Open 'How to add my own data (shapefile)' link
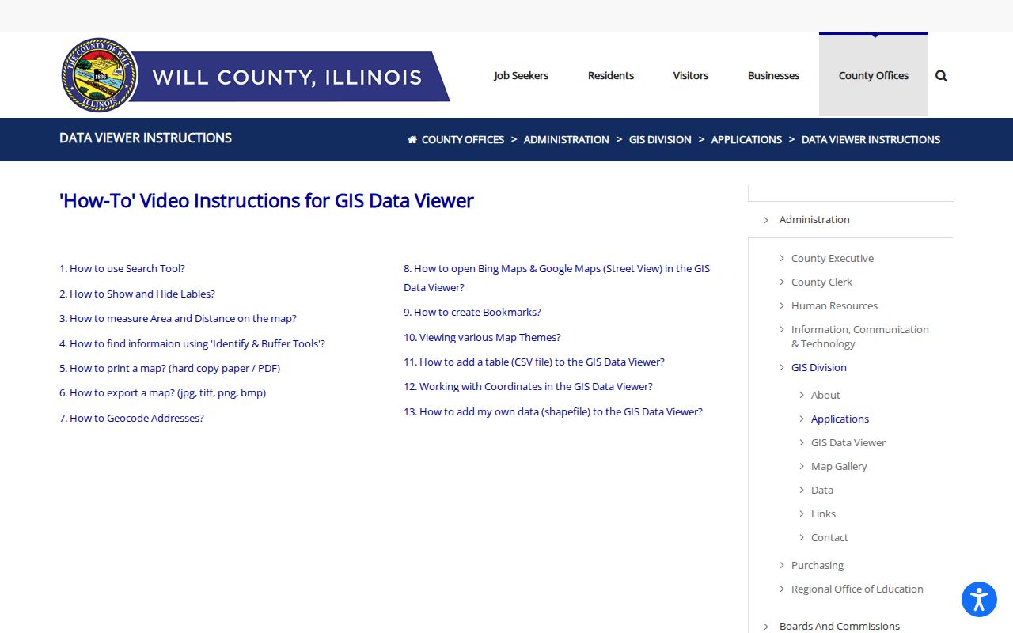Viewport: 1013px width, 633px height. pyautogui.click(x=553, y=411)
